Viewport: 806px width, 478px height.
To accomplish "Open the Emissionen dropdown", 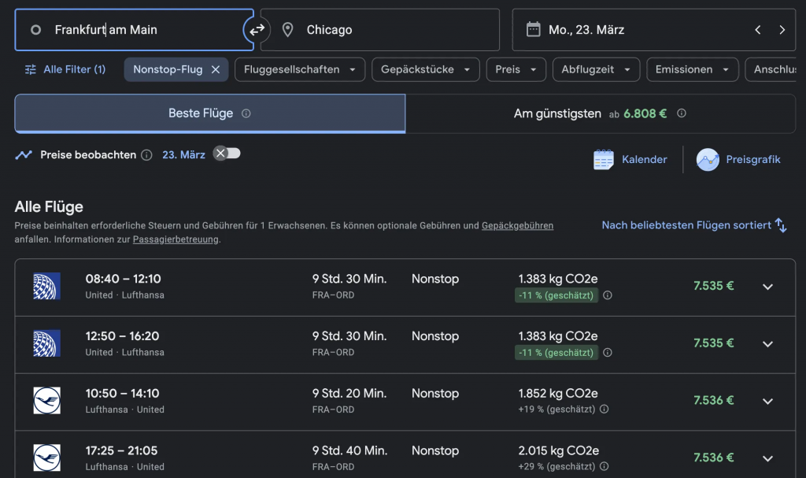I will (x=692, y=69).
